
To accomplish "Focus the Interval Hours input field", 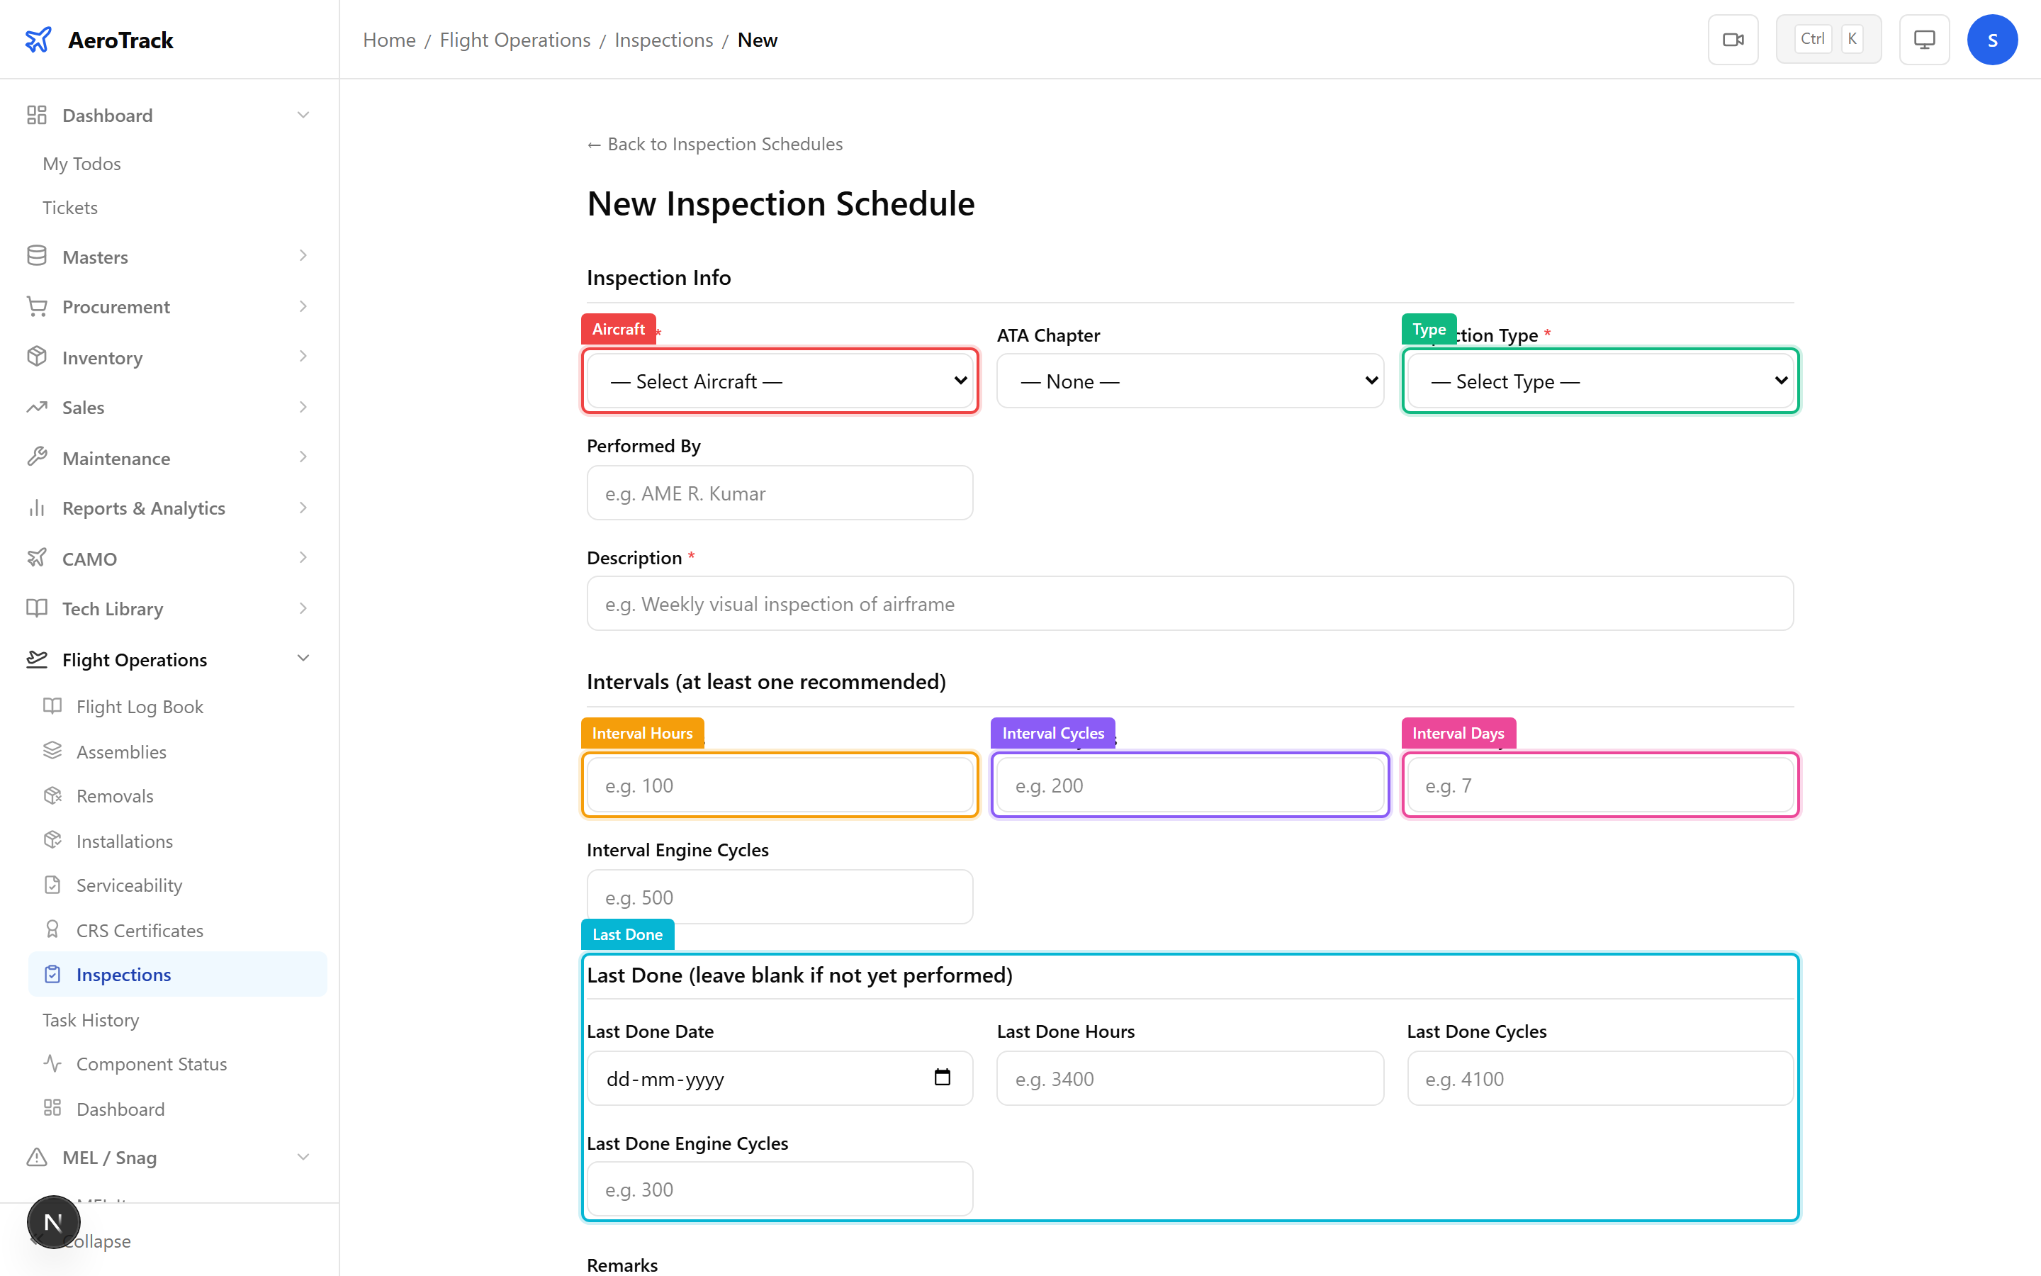I will tap(778, 784).
